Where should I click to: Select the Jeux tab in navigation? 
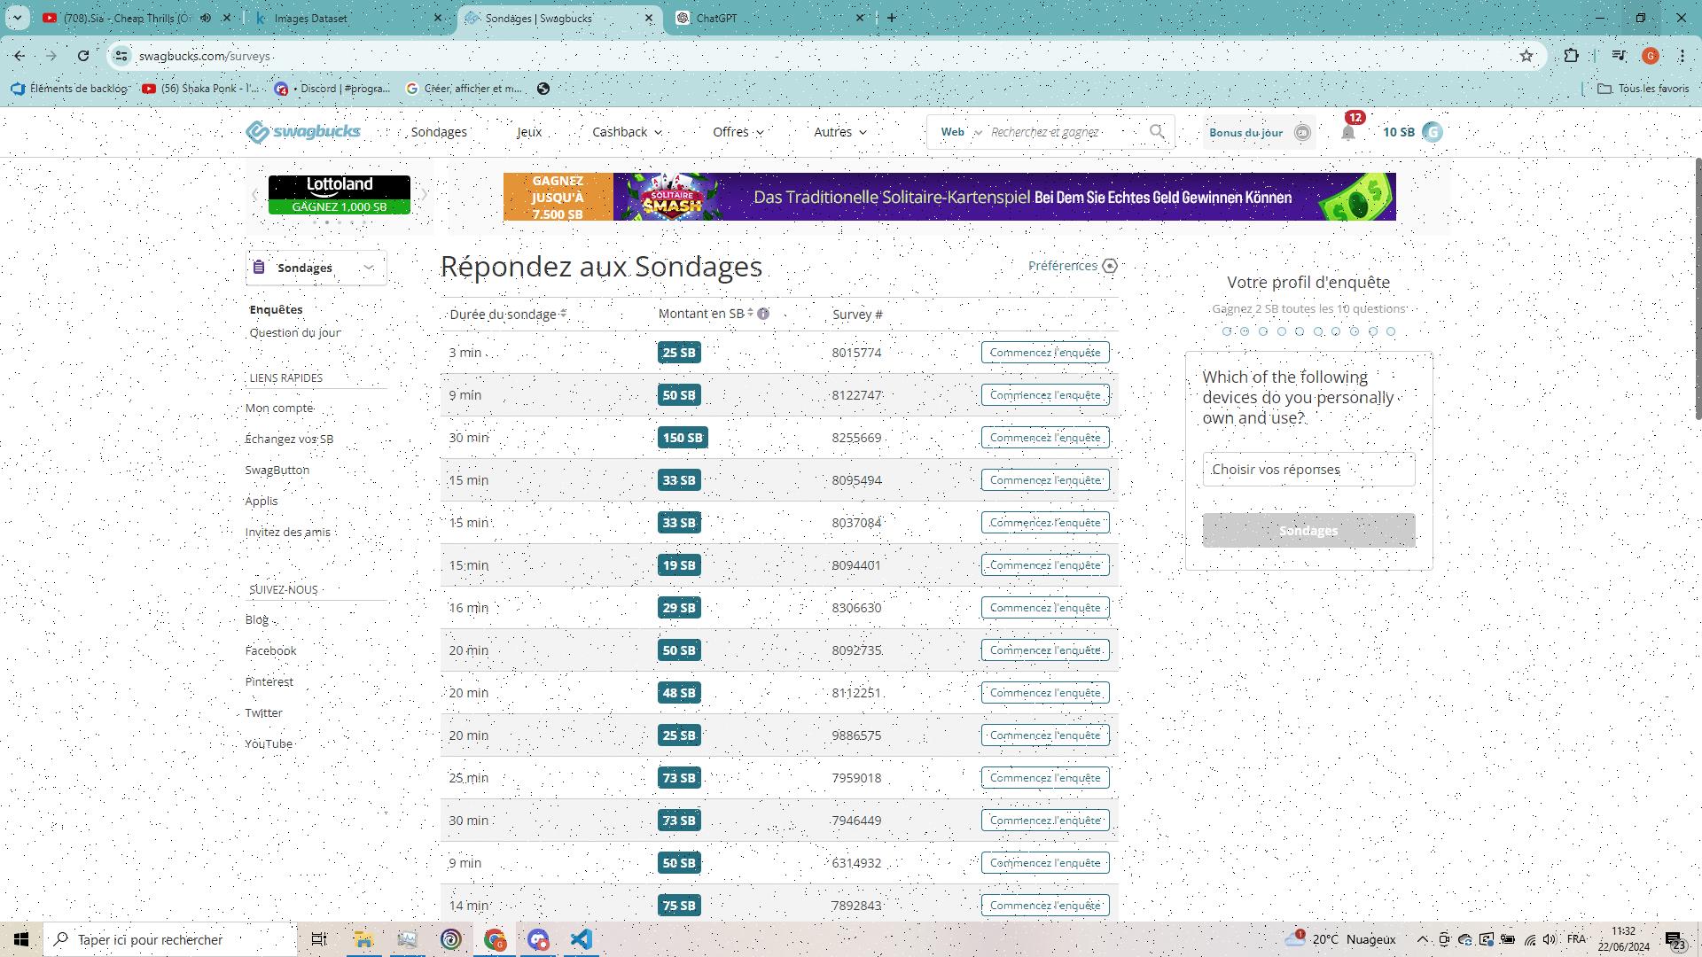tap(528, 132)
